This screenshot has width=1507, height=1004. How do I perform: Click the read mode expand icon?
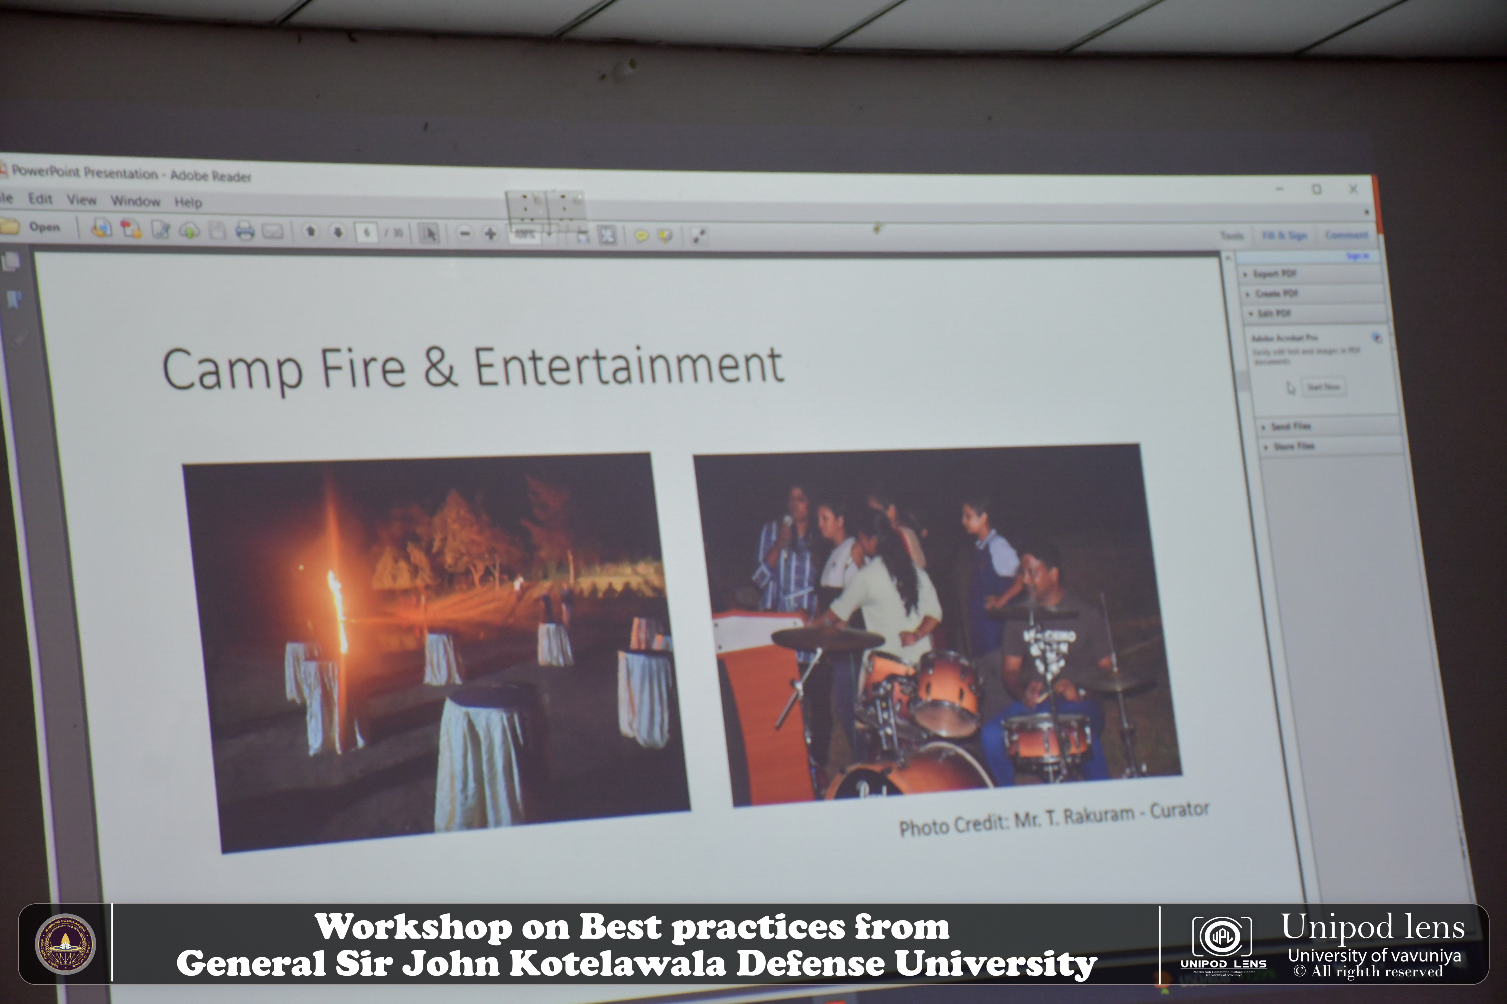tap(699, 236)
